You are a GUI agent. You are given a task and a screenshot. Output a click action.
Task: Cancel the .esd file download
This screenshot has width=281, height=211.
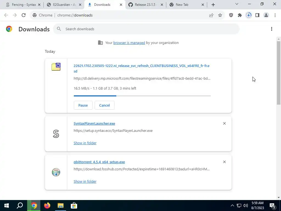105,105
